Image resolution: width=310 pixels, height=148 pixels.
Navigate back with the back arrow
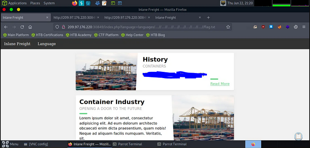[6, 27]
